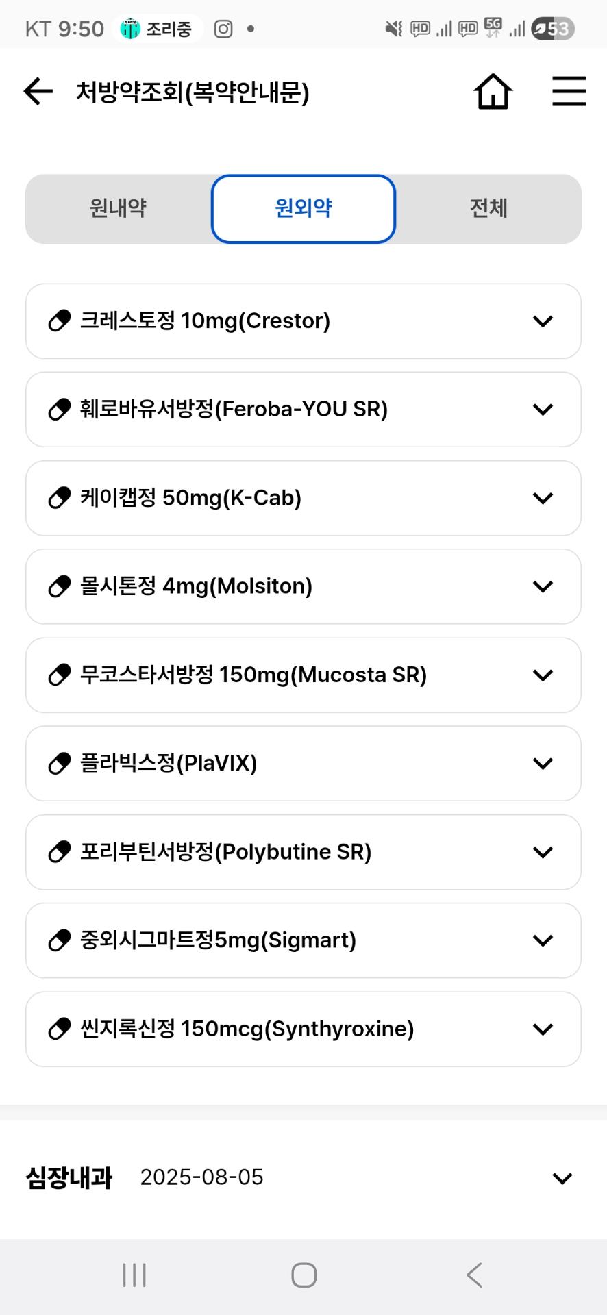The image size is (607, 1315).
Task: Tap pill icon beside Crestor
Action: click(60, 321)
